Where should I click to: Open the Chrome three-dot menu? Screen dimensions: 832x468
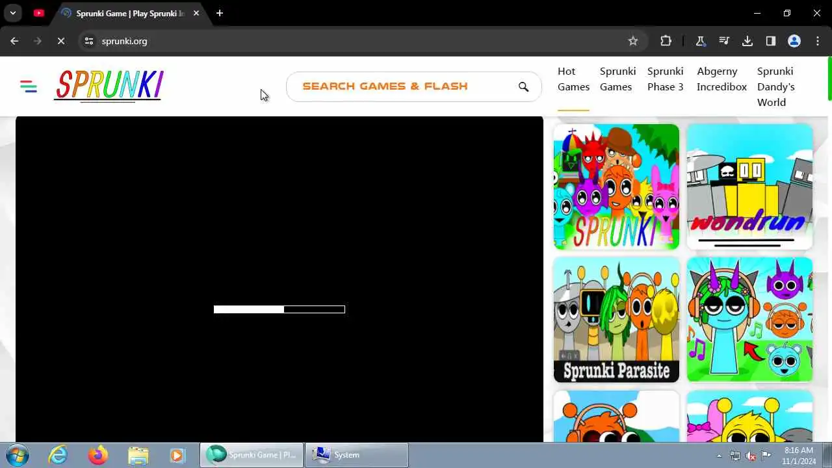818,41
